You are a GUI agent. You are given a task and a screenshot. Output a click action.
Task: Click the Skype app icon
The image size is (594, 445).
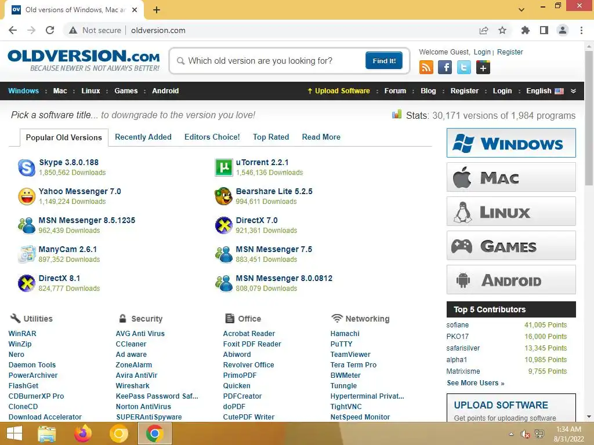(x=27, y=167)
